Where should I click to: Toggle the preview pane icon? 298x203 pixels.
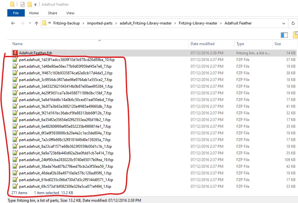(x=284, y=35)
